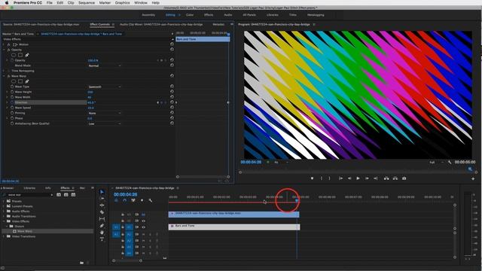Toggle the Motion effect fx switch
Image resolution: width=482 pixels, height=271 pixels.
point(8,44)
